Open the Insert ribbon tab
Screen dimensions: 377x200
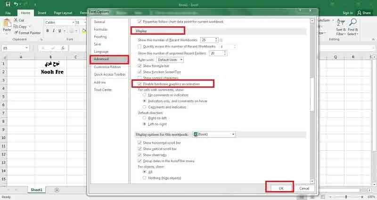tap(42, 13)
